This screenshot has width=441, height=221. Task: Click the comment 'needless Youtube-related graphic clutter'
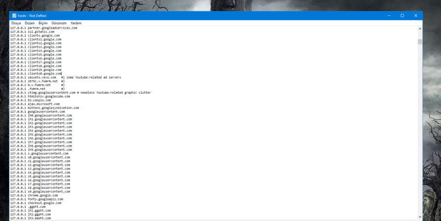[116, 92]
